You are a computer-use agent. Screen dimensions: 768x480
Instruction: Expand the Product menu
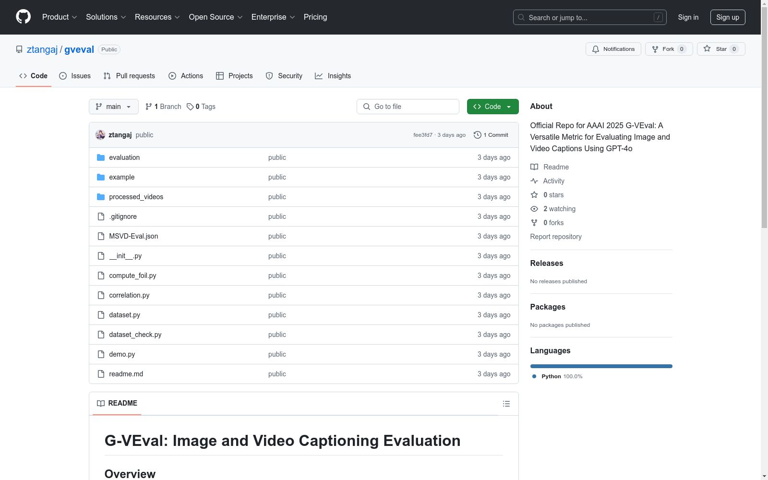60,17
